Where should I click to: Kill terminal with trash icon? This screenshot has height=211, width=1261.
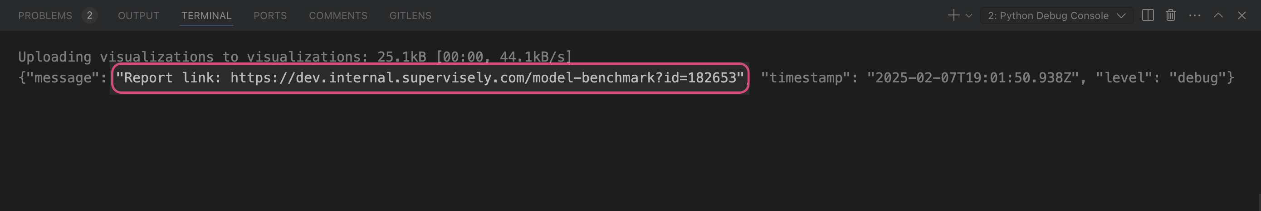[x=1170, y=16]
